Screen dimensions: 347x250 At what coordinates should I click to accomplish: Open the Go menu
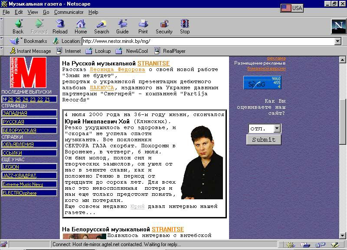[46, 12]
